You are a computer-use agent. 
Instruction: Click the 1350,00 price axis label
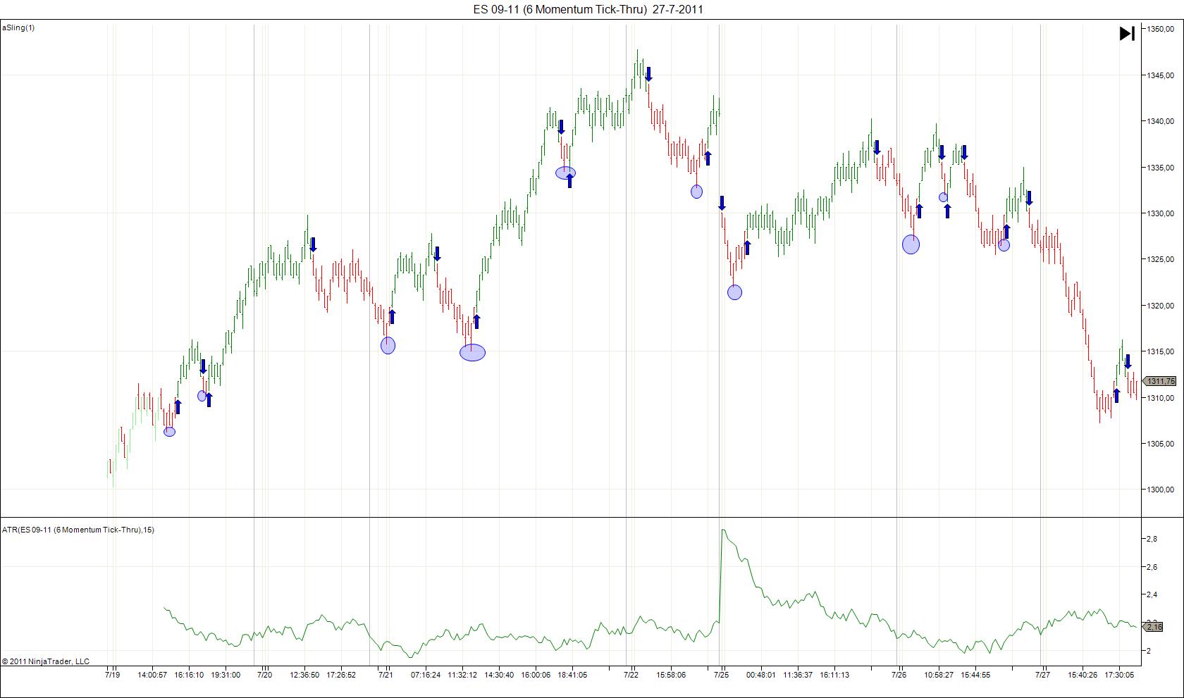click(1160, 29)
